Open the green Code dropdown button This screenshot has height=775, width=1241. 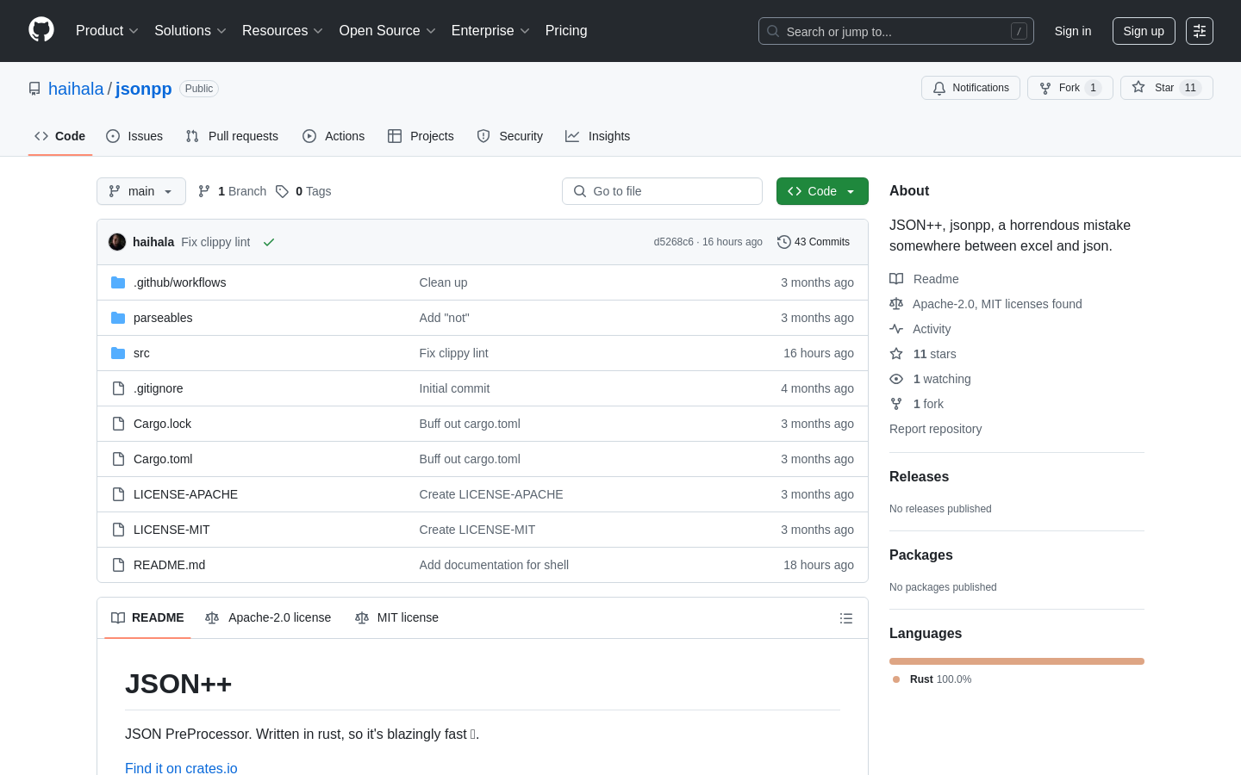click(822, 191)
